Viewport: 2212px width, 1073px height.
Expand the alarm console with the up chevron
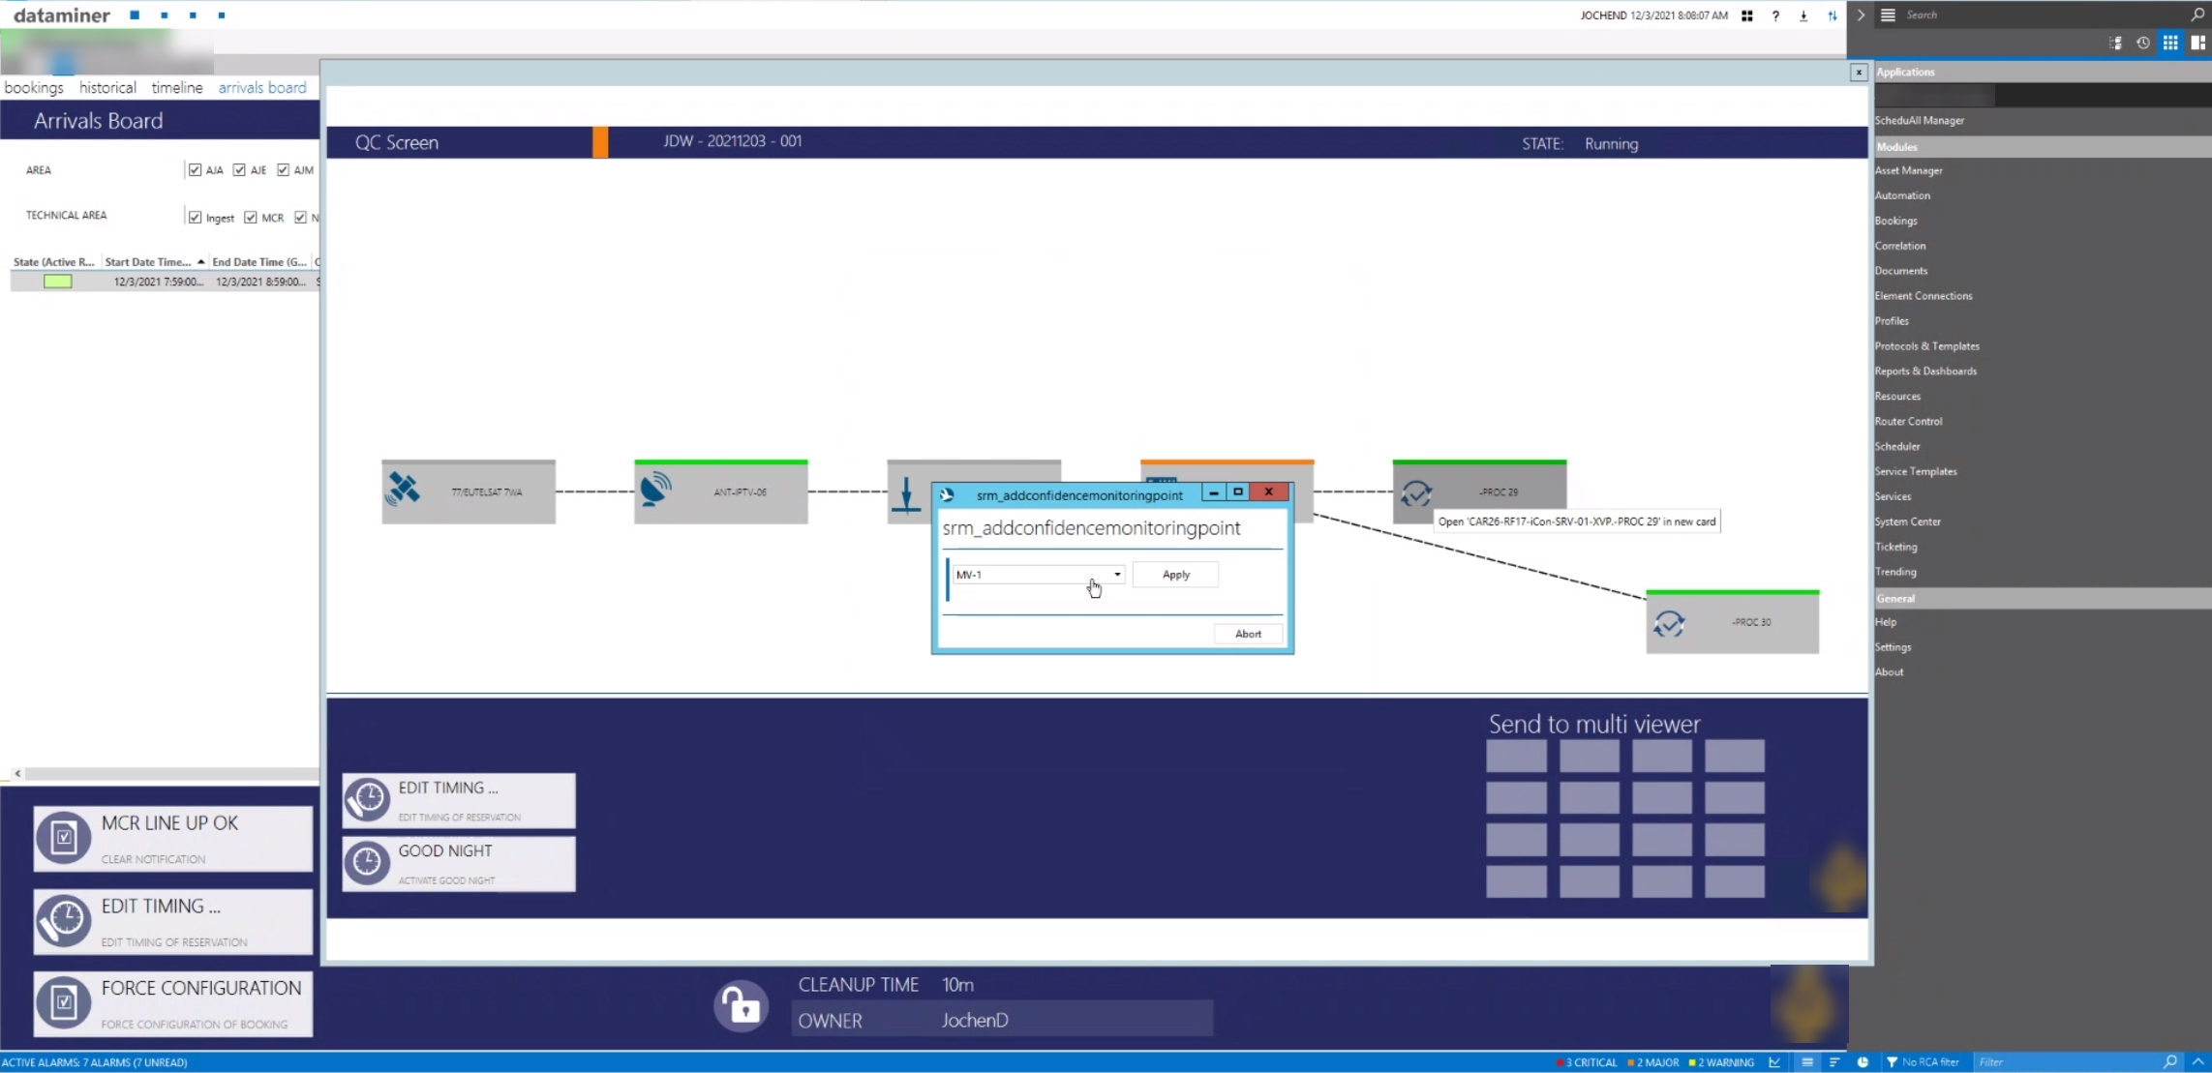[x=2198, y=1062]
